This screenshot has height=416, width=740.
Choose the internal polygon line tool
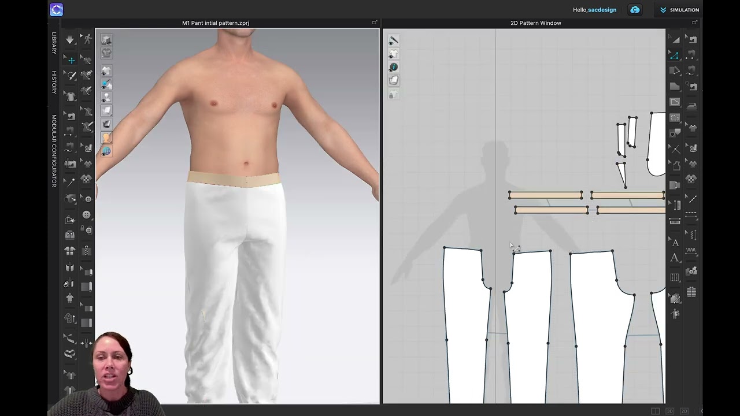[x=675, y=102]
